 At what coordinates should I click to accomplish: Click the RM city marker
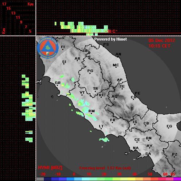click(x=92, y=114)
